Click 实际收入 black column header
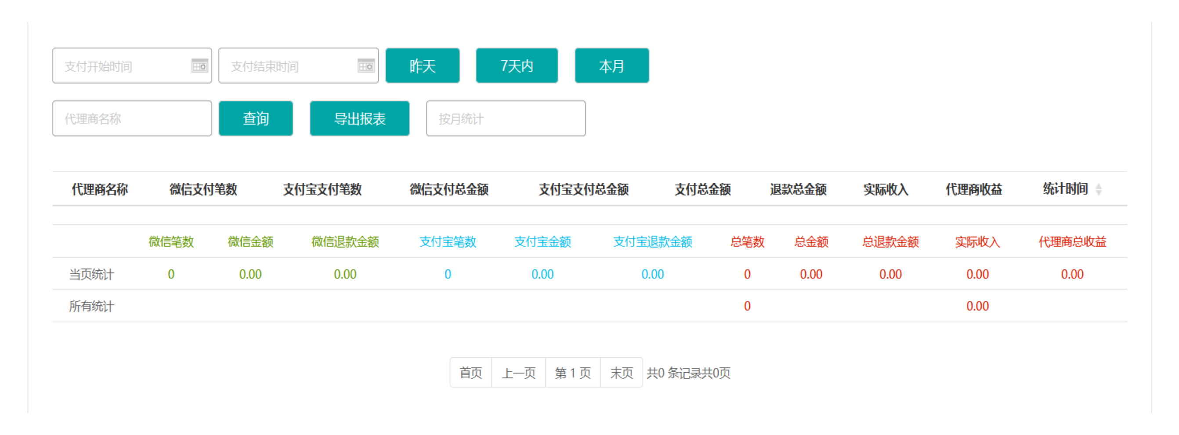 [x=886, y=189]
